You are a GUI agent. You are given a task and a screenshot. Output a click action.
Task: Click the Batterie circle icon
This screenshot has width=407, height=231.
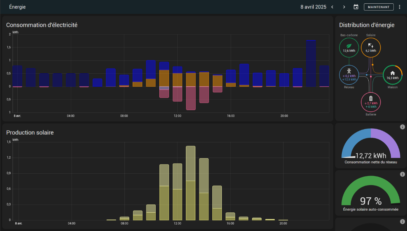[x=371, y=102]
